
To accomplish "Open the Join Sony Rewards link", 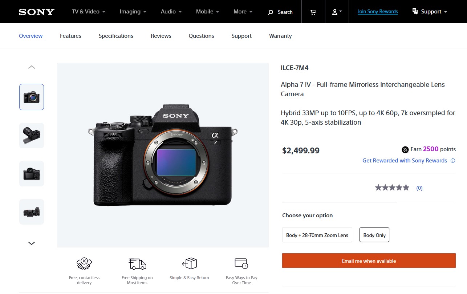I will click(x=378, y=12).
